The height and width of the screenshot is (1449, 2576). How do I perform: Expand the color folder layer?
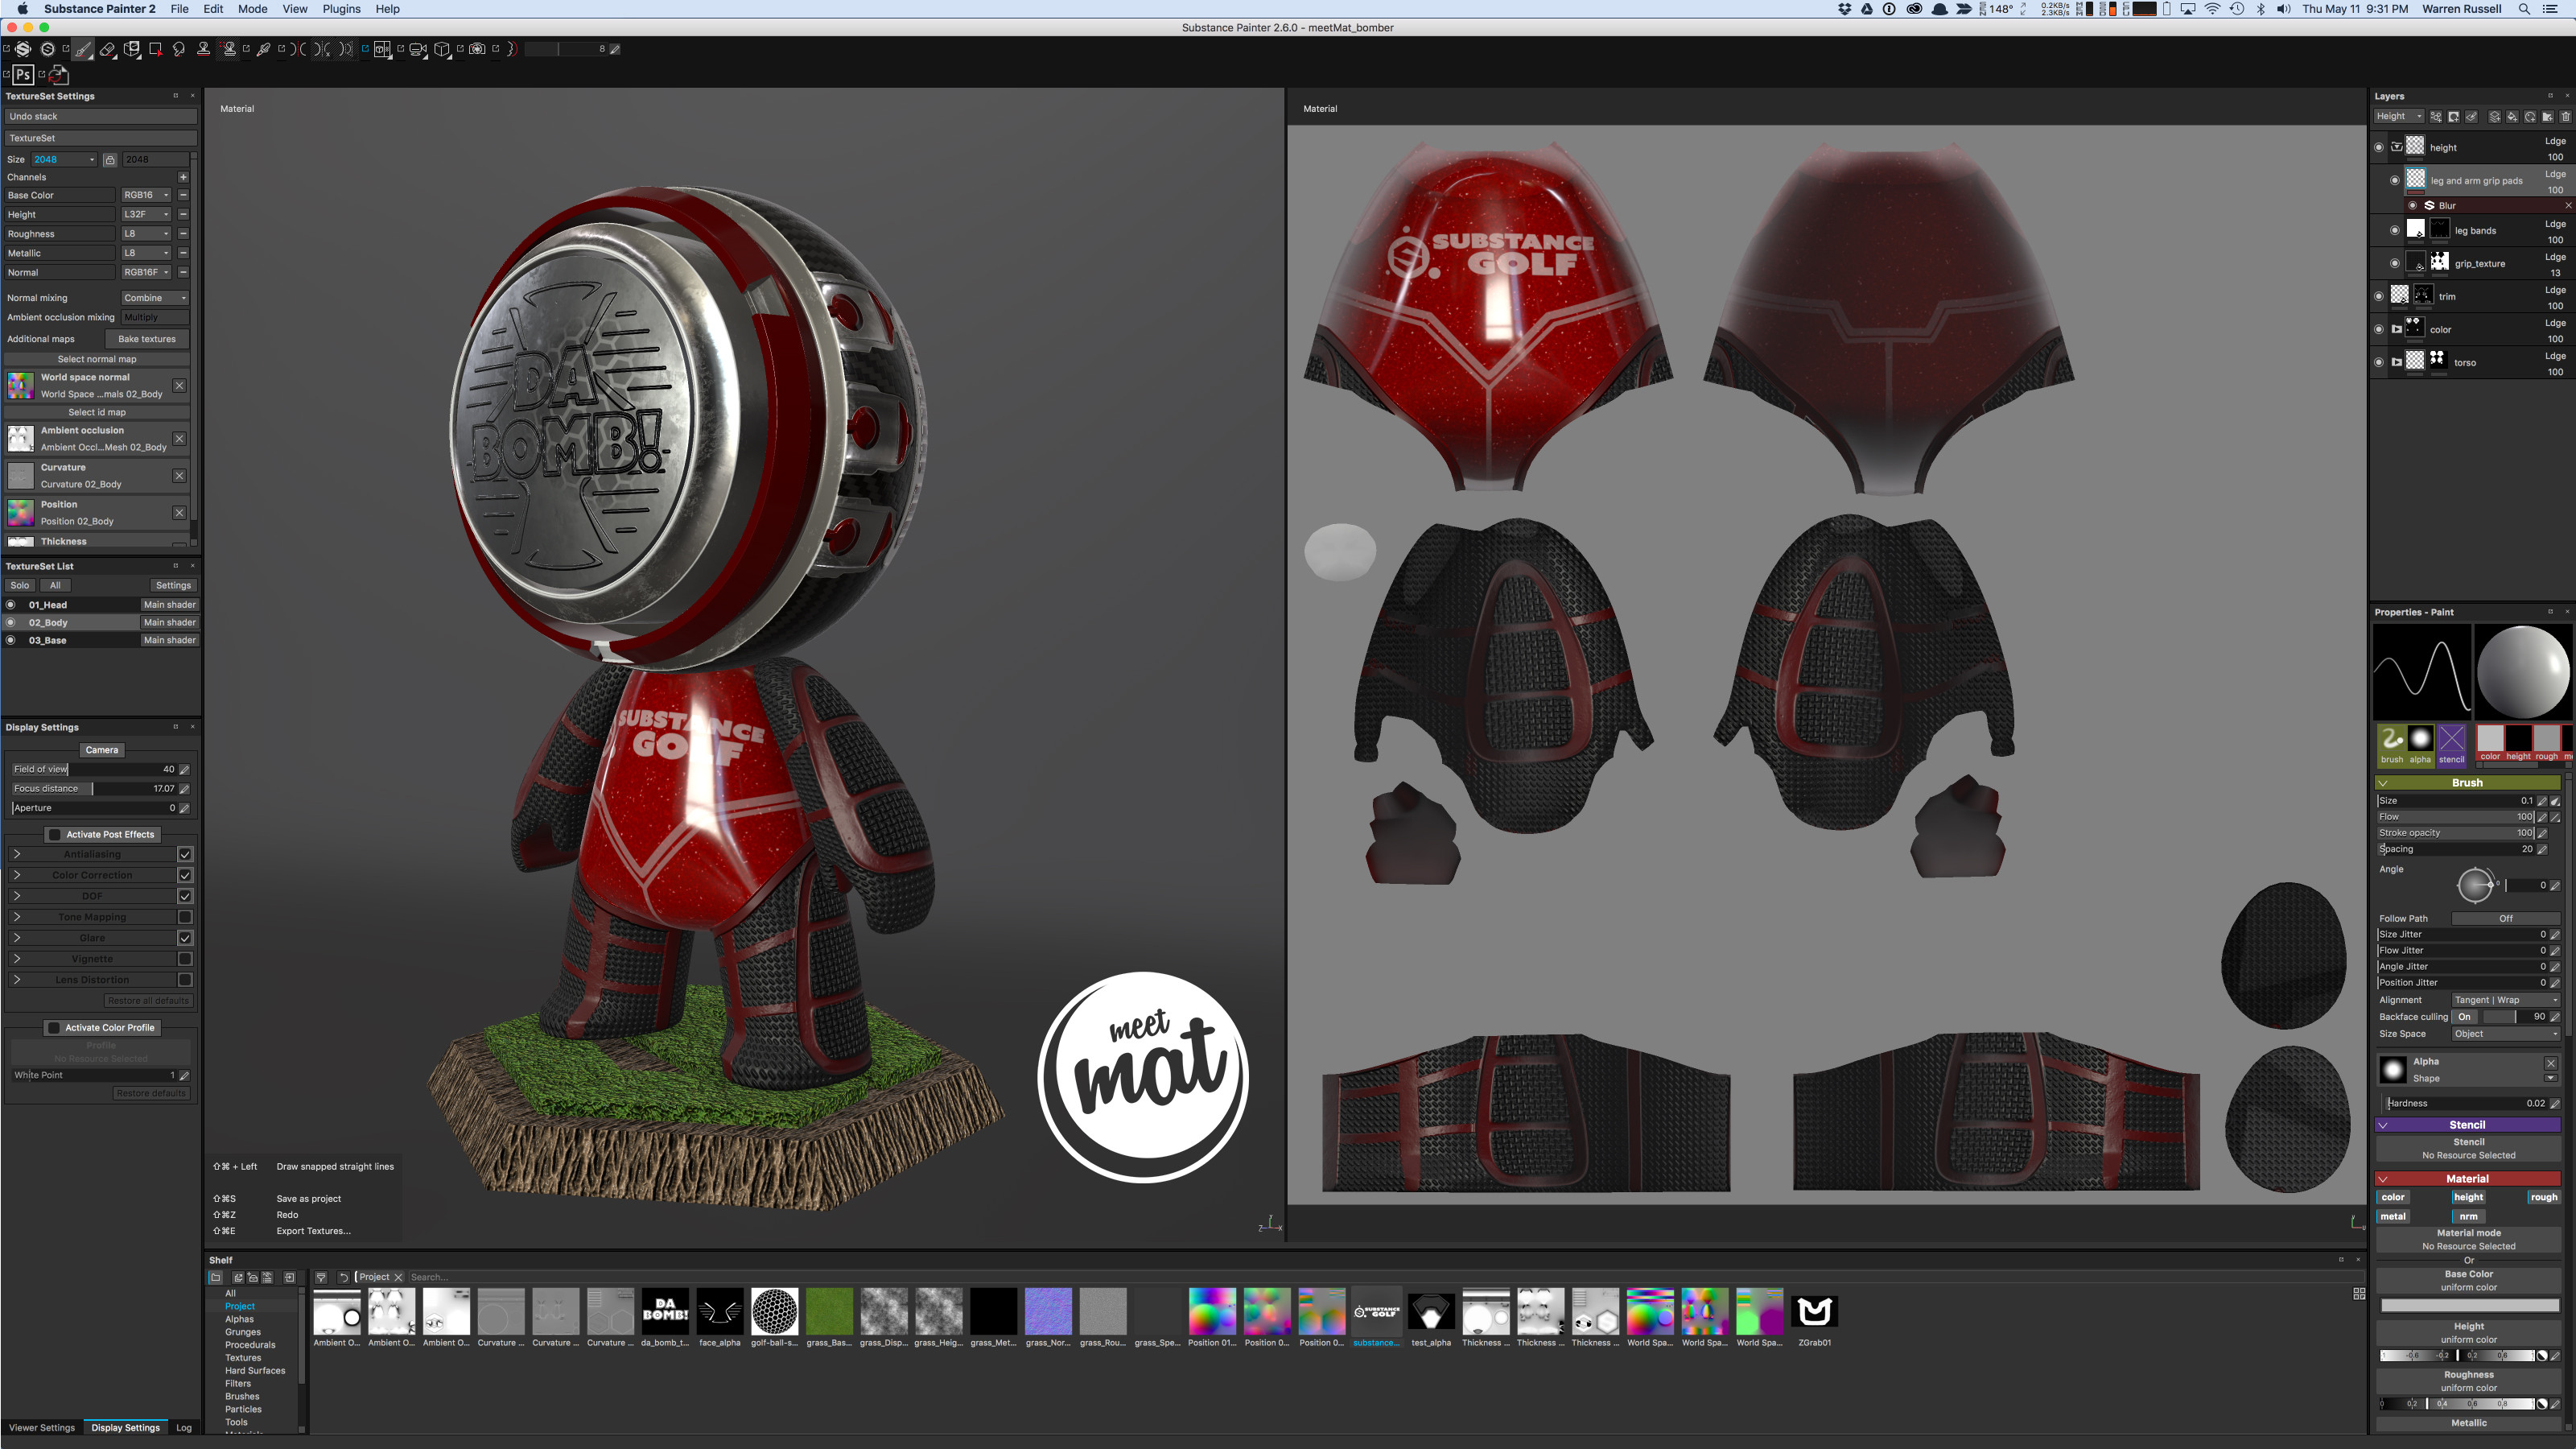[2397, 329]
